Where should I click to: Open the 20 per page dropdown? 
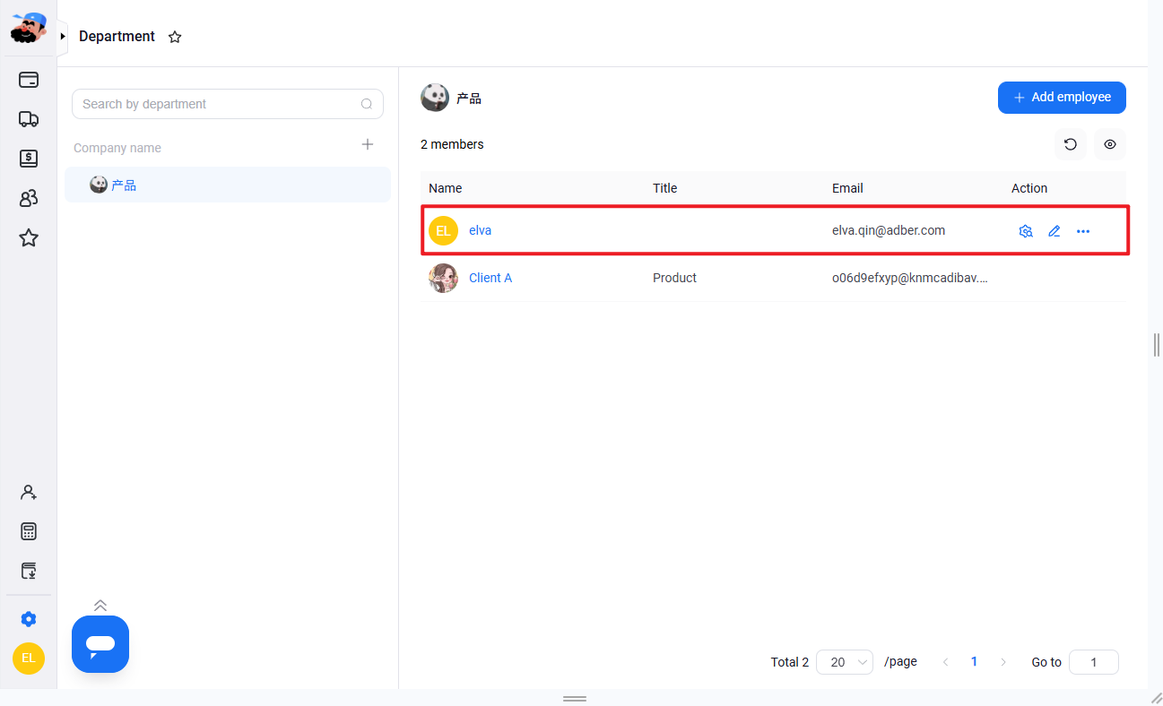point(845,662)
